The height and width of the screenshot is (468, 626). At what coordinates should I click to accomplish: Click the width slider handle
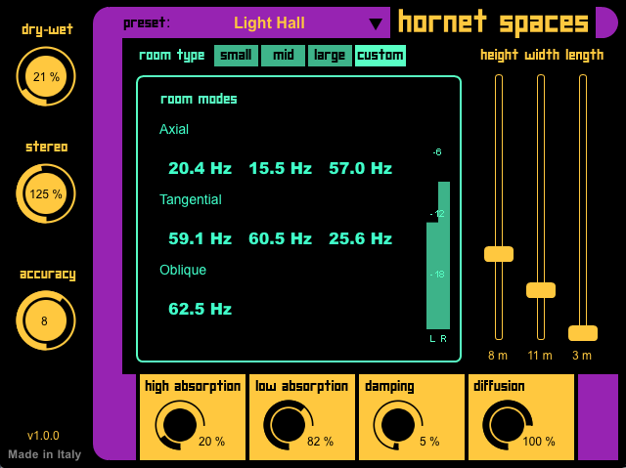[x=541, y=290]
